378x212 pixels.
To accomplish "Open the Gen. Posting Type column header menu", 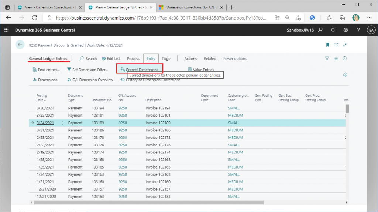I will (x=264, y=98).
